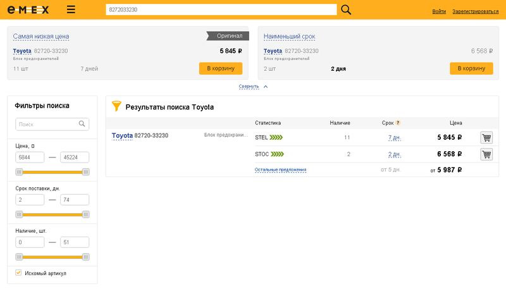This screenshot has width=506, height=291.
Task: Click price 6 568 ₽ in results
Action: pyautogui.click(x=449, y=154)
